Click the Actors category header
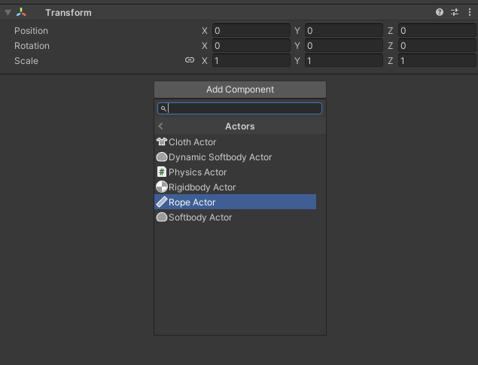The image size is (478, 365). 239,126
